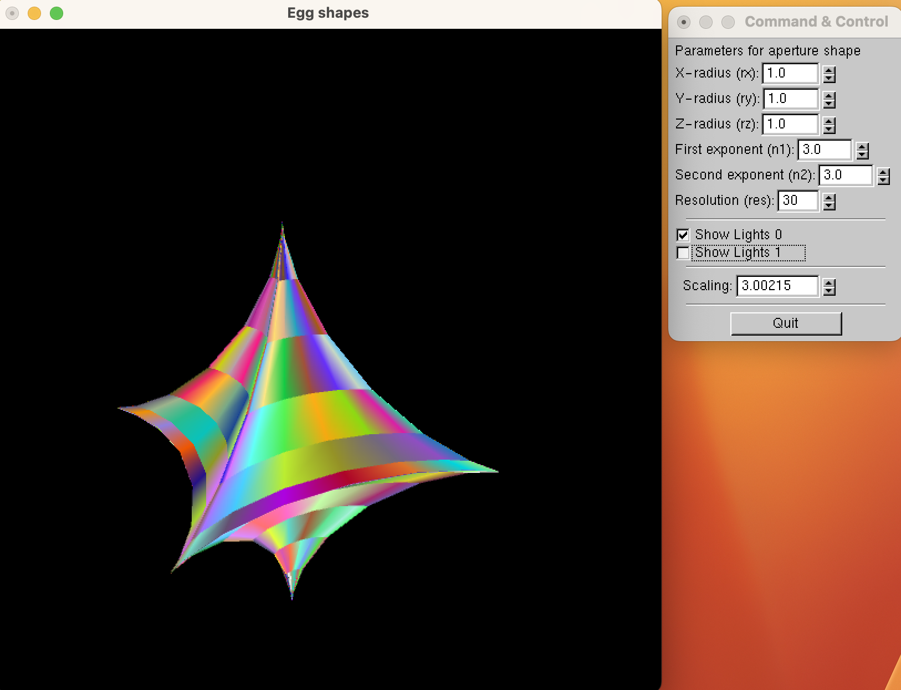This screenshot has height=690, width=901.
Task: Increase Second exponent n2 with up arrow
Action: tap(884, 172)
